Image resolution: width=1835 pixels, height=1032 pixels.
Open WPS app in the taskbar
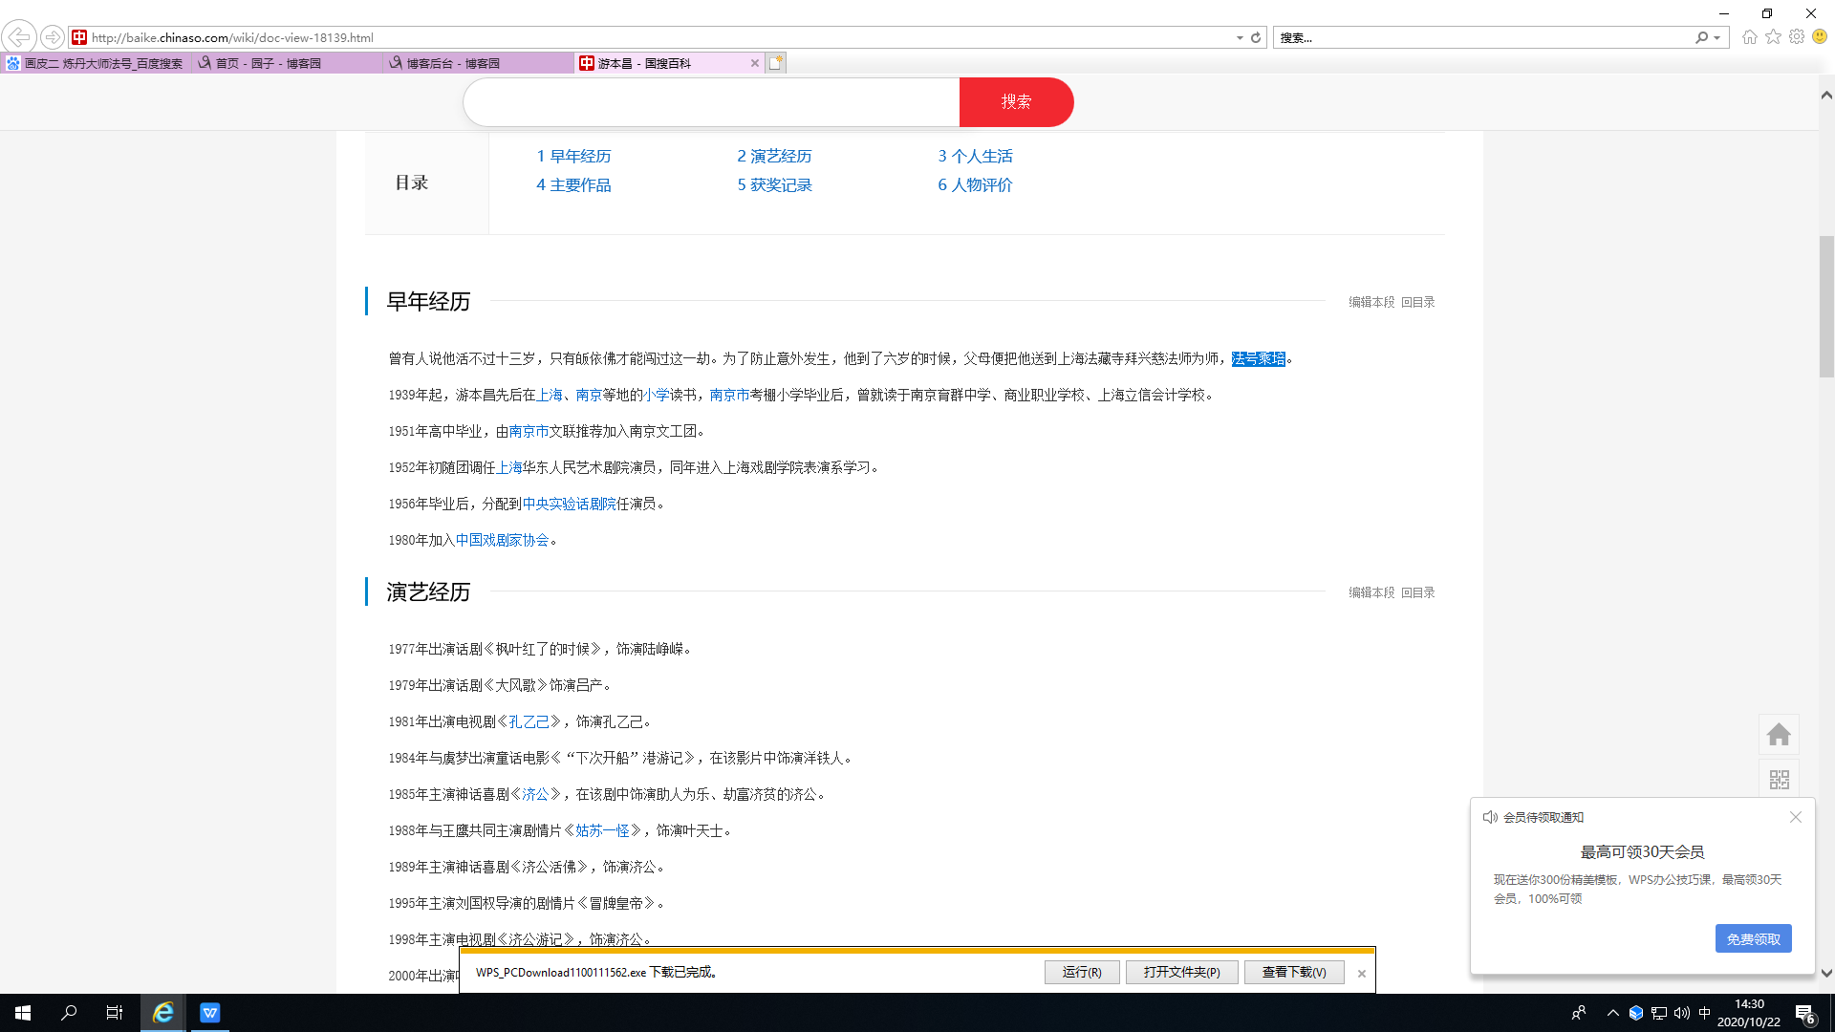coord(210,1013)
